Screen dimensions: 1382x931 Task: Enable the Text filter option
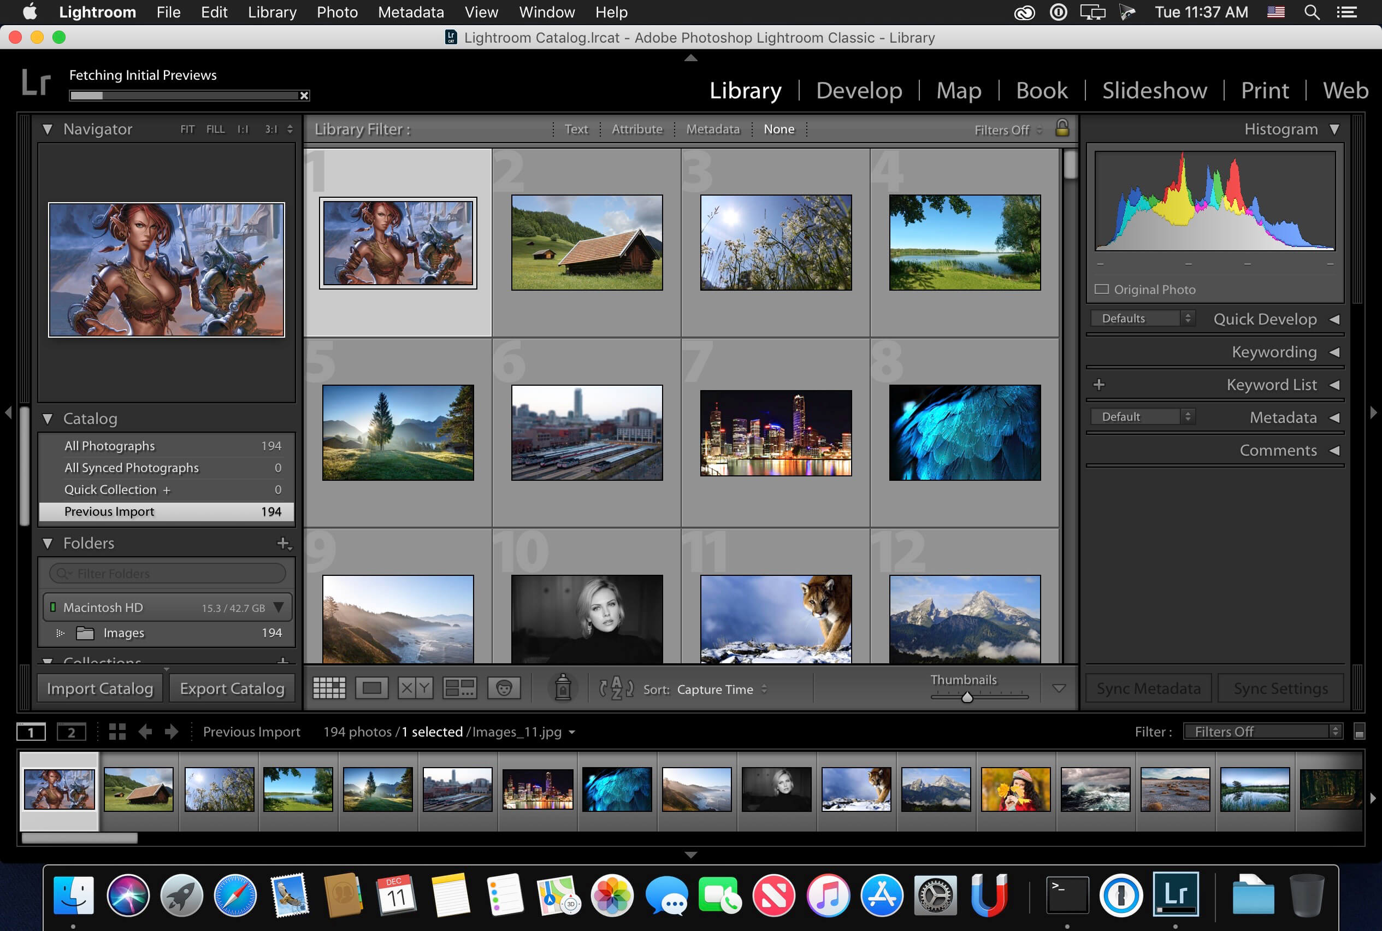click(576, 129)
